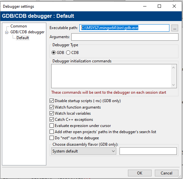Maximize the Debugger settings window
183x179 pixels.
pos(159,6)
